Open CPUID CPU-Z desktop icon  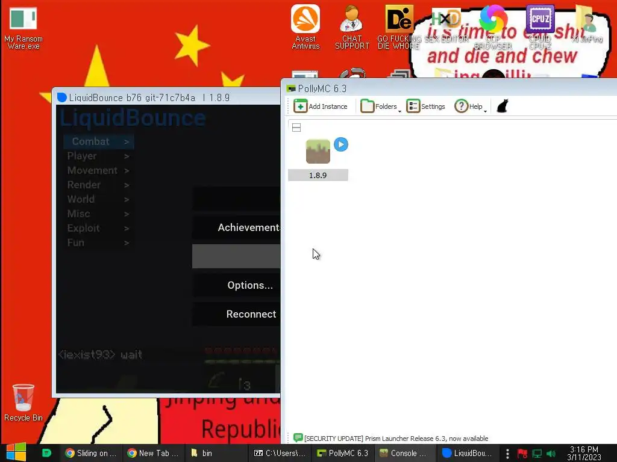click(x=540, y=27)
